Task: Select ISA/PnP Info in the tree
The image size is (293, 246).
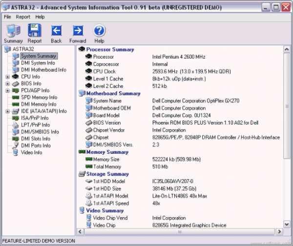Action: pos(35,118)
